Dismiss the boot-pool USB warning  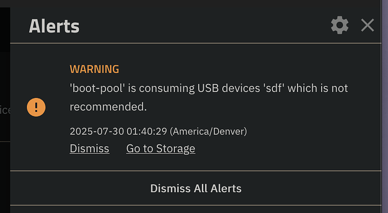(x=89, y=148)
